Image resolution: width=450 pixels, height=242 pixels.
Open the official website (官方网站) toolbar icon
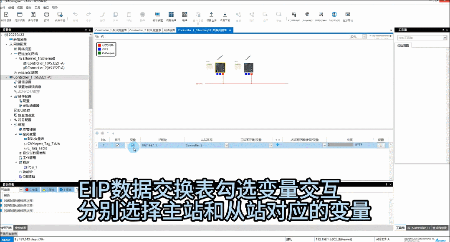pyautogui.click(x=348, y=14)
